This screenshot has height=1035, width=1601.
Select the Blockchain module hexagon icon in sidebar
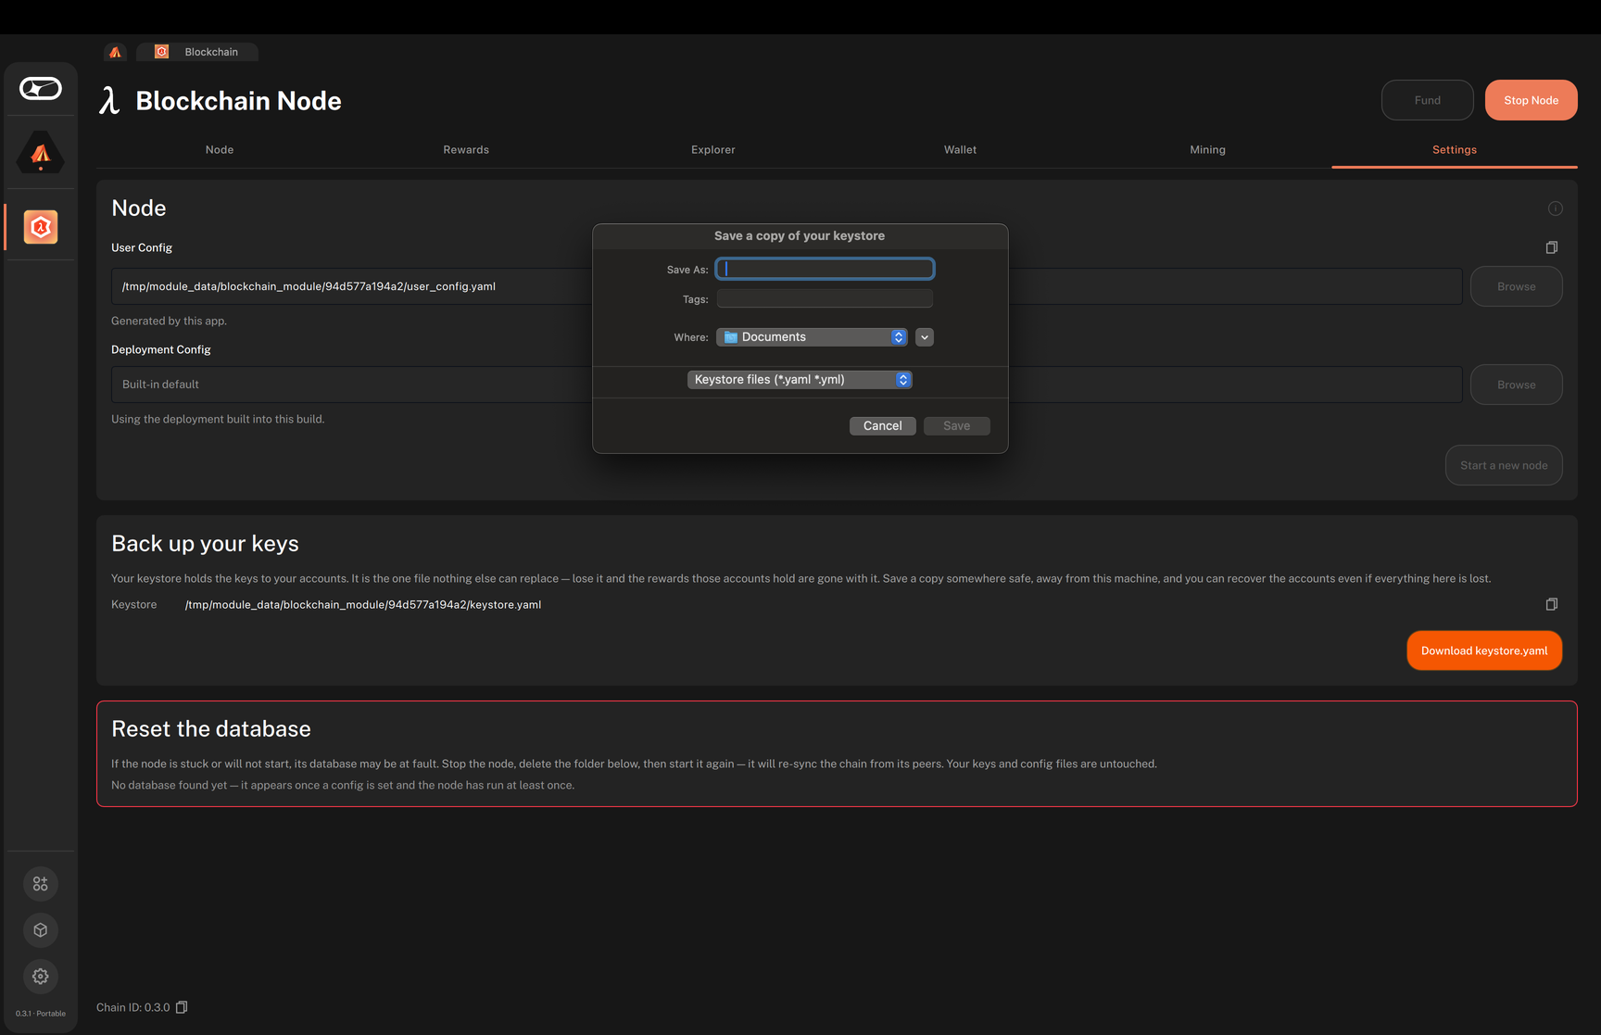tap(41, 227)
